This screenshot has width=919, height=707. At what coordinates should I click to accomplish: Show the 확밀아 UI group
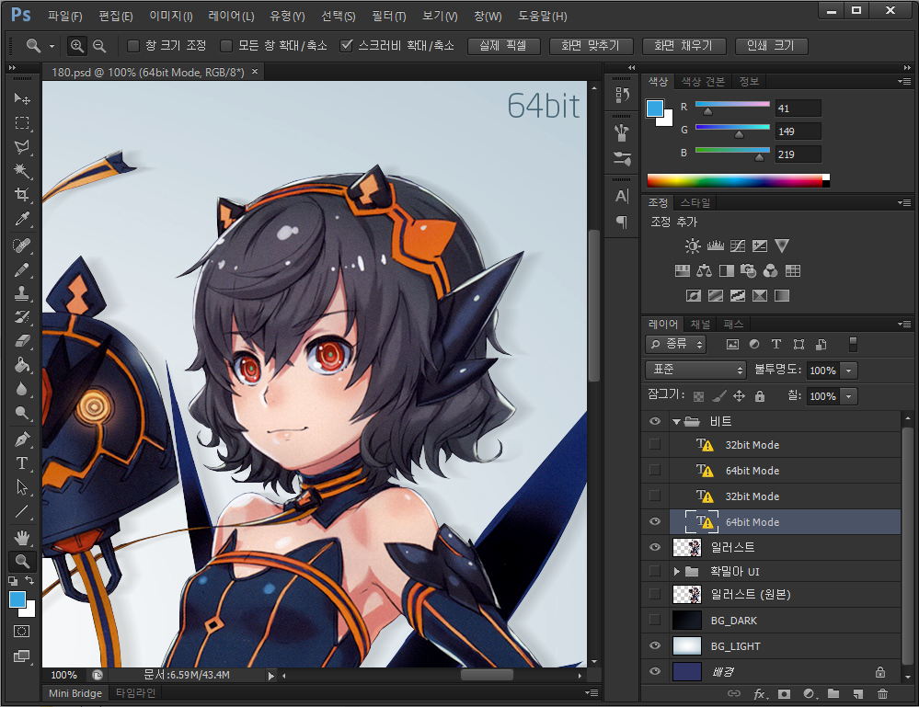tap(655, 571)
